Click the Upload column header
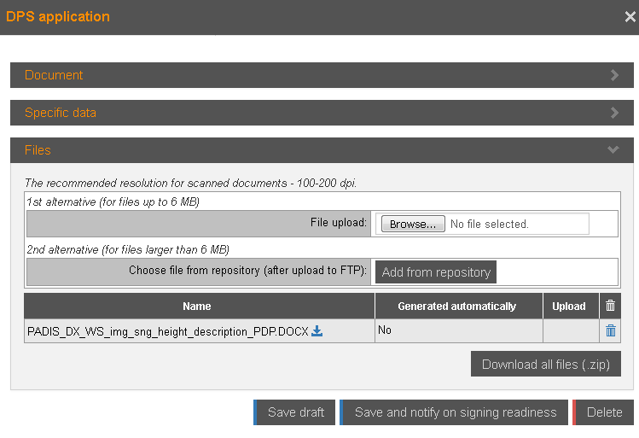Image resolution: width=639 pixels, height=438 pixels. [569, 306]
